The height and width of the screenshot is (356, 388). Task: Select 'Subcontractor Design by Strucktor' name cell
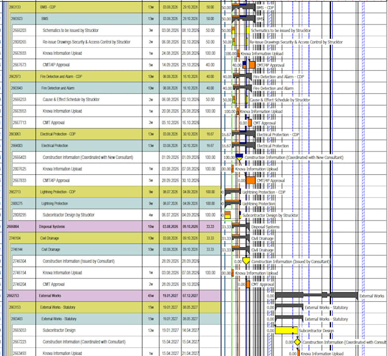(89, 215)
